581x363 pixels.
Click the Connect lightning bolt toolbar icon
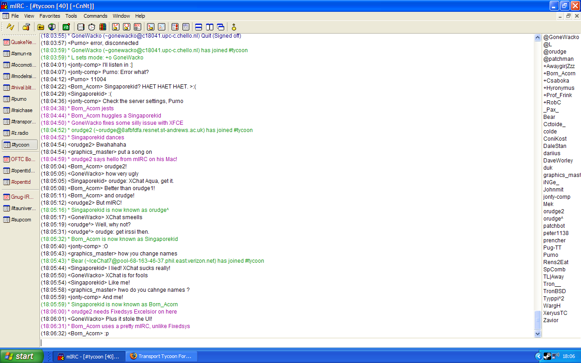coord(10,27)
